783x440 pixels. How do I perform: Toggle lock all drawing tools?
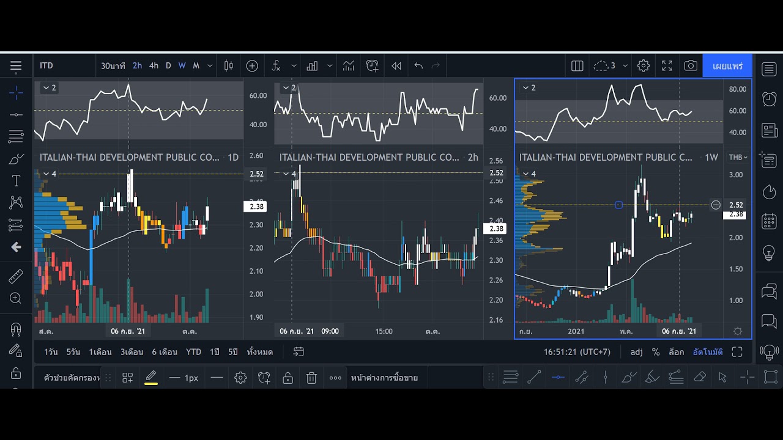tap(16, 373)
